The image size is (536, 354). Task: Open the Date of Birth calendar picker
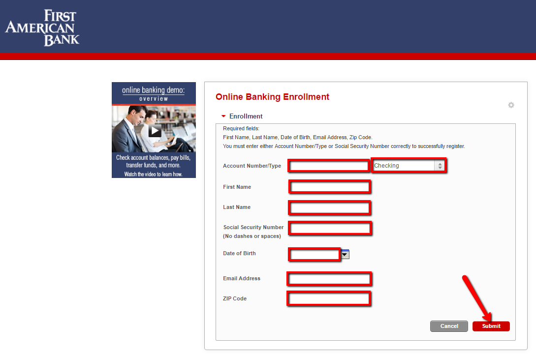345,254
